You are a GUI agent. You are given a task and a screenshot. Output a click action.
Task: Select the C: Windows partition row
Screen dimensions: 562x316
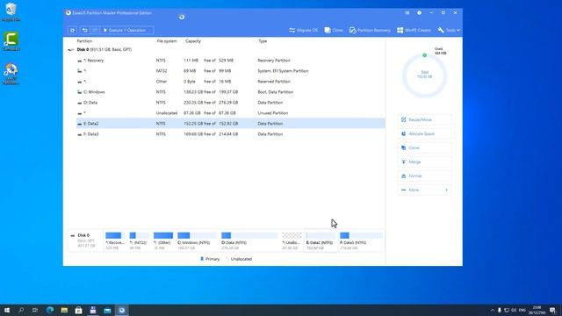(230, 91)
